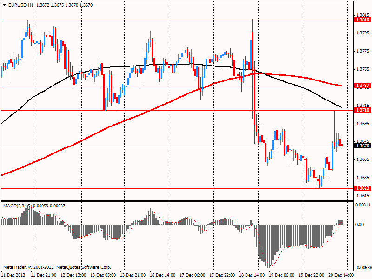This screenshot has width=372, height=279.
Task: Click the 20 Dec 14:00 time label
Action: (x=341, y=275)
